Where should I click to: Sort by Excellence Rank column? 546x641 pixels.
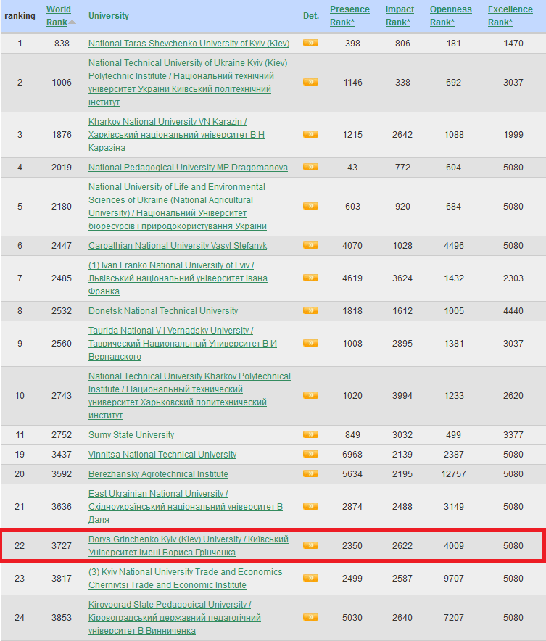pos(510,15)
